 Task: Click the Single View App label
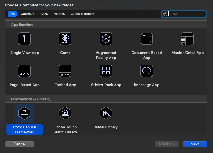(25, 53)
